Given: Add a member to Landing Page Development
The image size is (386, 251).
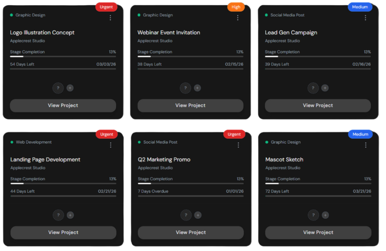Looking at the screenshot, I should pyautogui.click(x=70, y=215).
